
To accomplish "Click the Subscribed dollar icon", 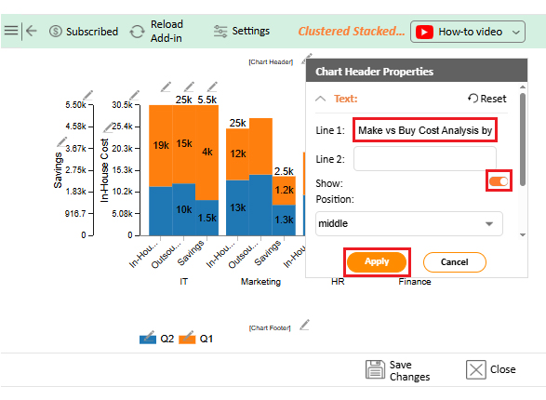I will 56,32.
